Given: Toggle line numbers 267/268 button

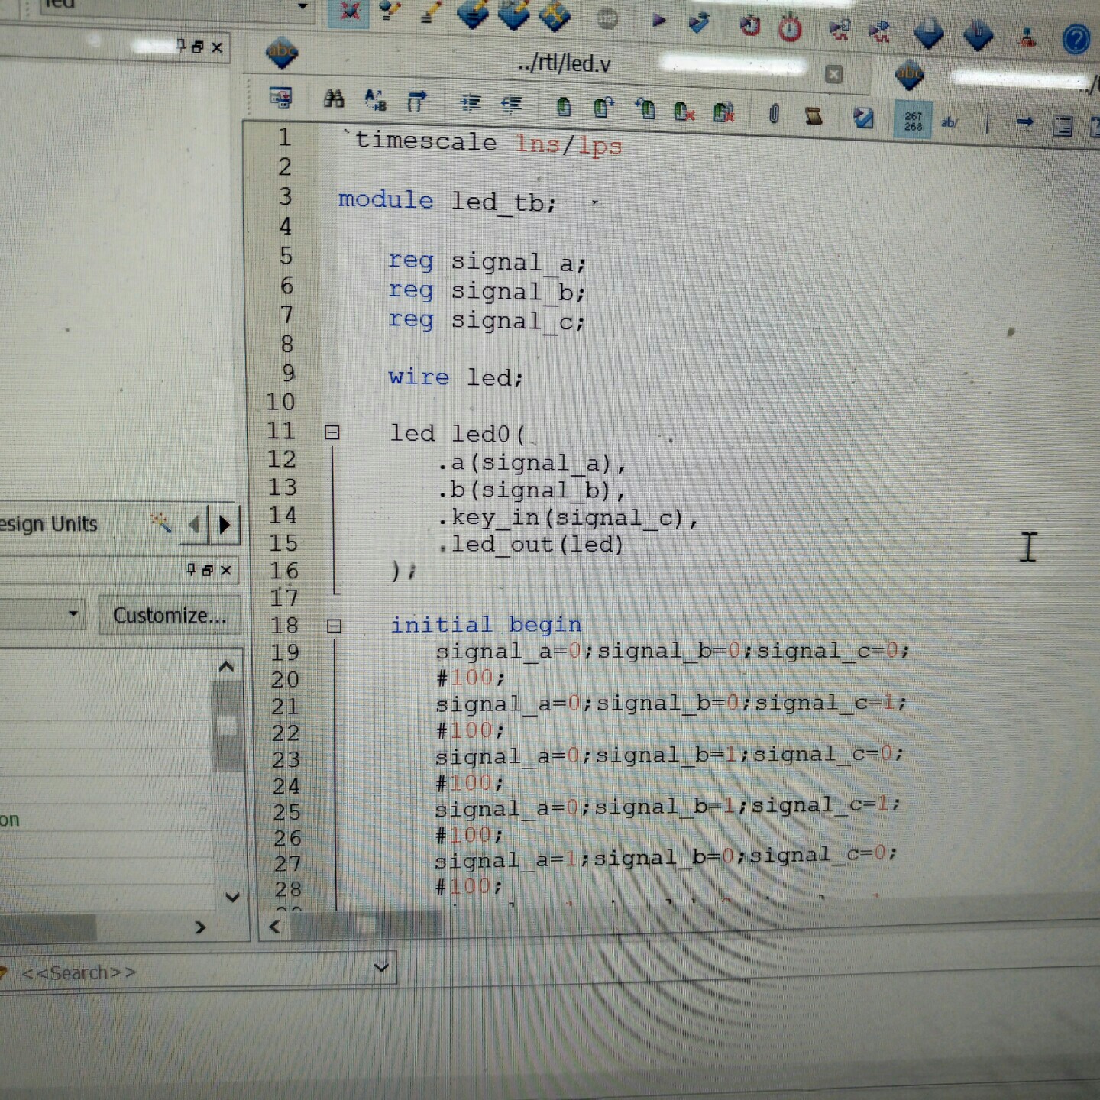Looking at the screenshot, I should tap(913, 121).
